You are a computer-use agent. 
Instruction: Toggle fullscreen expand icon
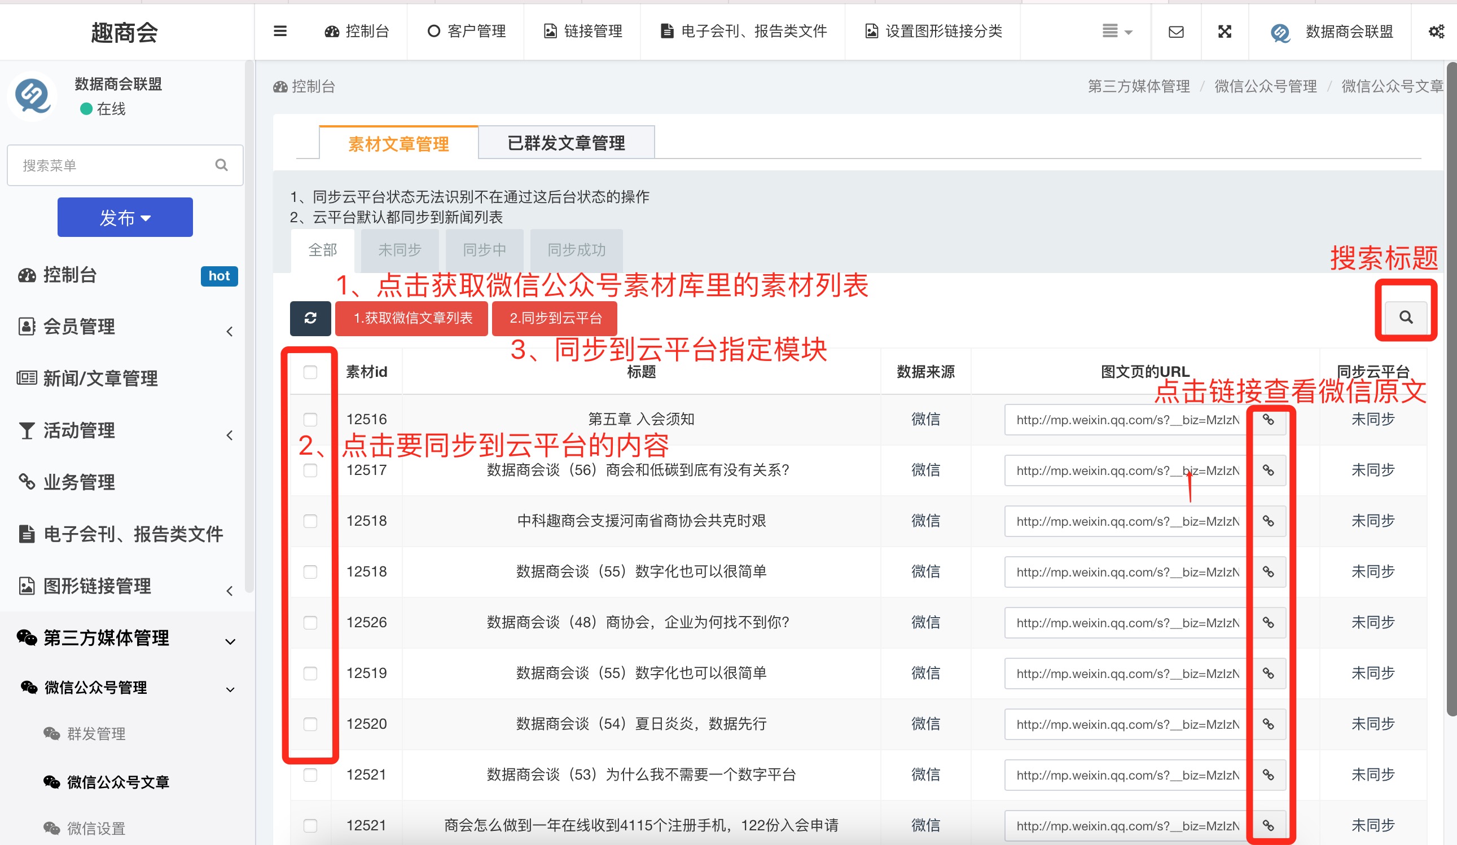(1225, 31)
